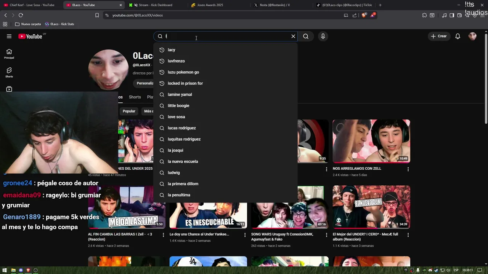This screenshot has height=274, width=488.
Task: Click the volume icon in the system tray
Action: [449, 270]
